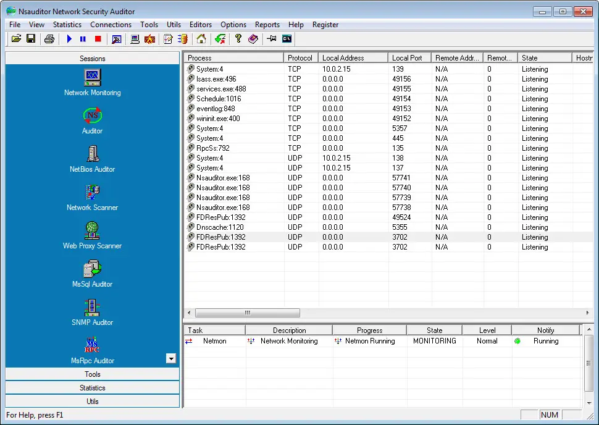Click the open folder toolbar icon
This screenshot has width=599, height=425.
coord(17,39)
